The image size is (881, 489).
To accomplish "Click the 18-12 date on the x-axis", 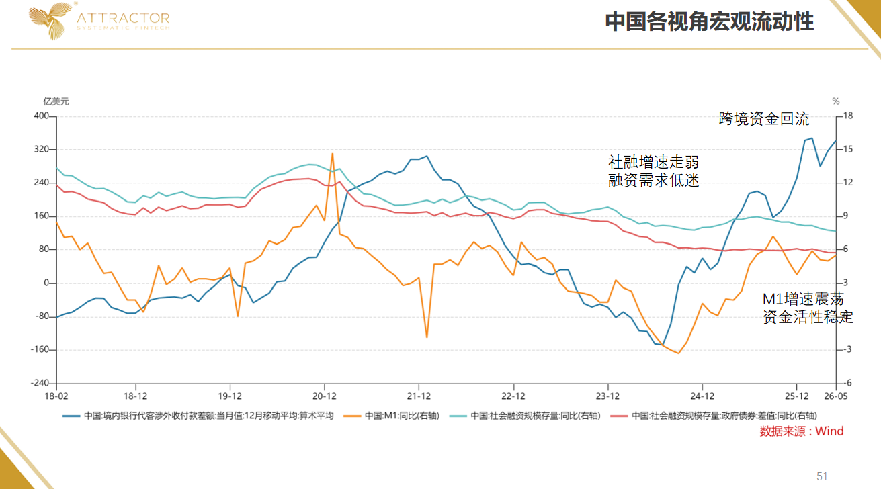I will pos(136,396).
